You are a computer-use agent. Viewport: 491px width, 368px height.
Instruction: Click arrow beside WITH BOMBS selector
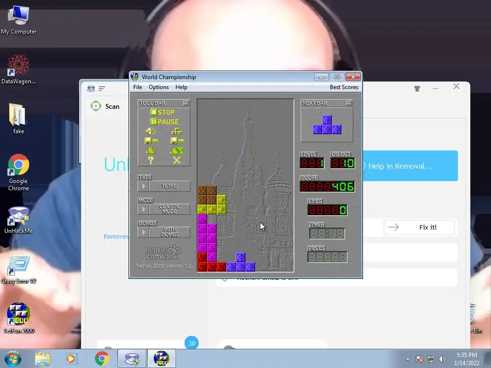143,232
